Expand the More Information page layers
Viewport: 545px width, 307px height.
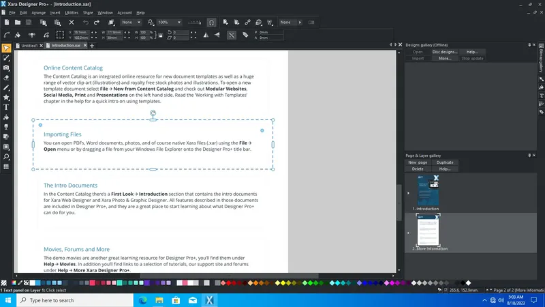coord(408,233)
